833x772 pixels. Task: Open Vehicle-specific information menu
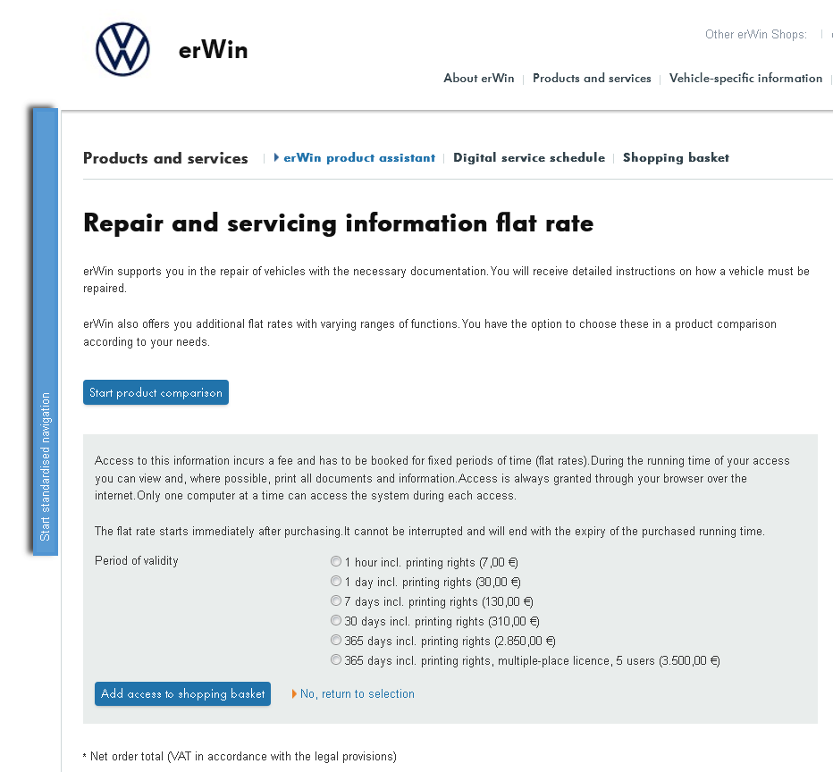tap(745, 78)
